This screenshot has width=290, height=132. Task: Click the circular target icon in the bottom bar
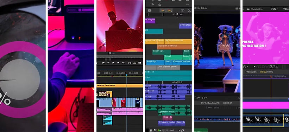click(151, 130)
